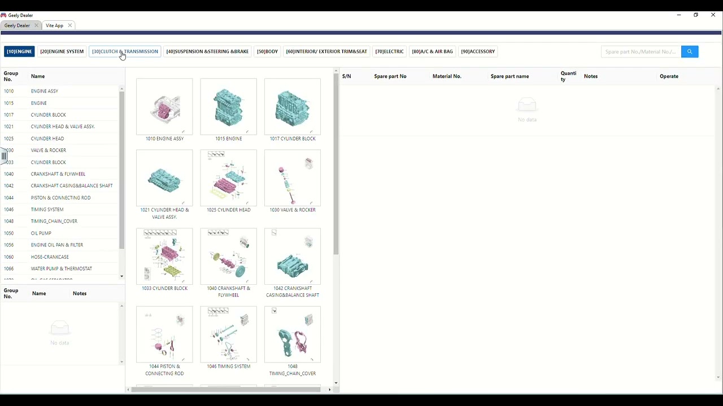Screen dimensions: 723x406
Task: Click the sidebar collapse handle on left edge
Action: click(x=3, y=156)
